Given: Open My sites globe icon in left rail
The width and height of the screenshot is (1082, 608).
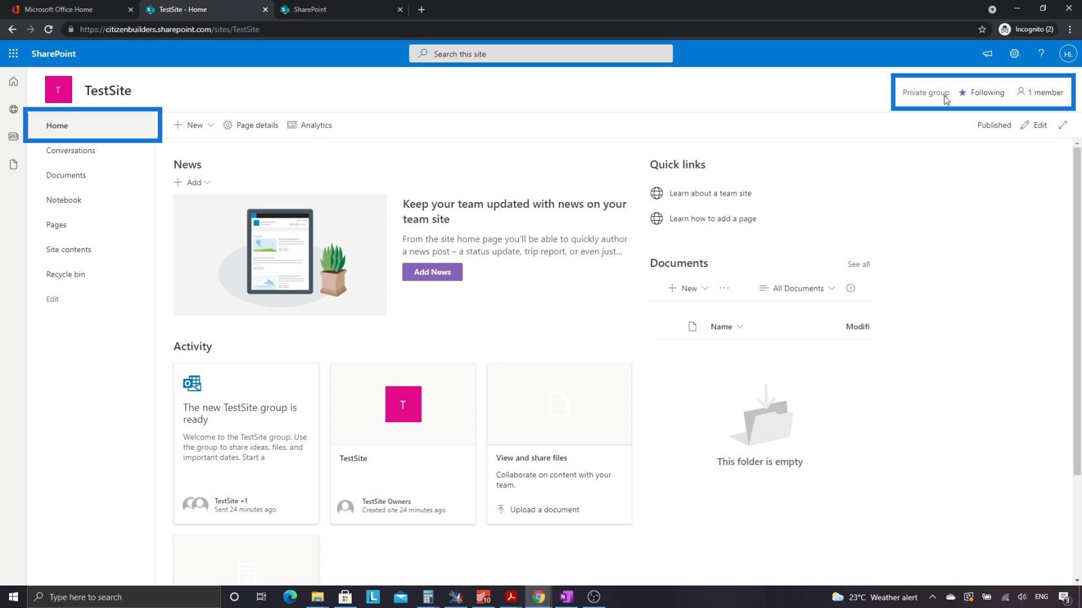Looking at the screenshot, I should [x=13, y=109].
